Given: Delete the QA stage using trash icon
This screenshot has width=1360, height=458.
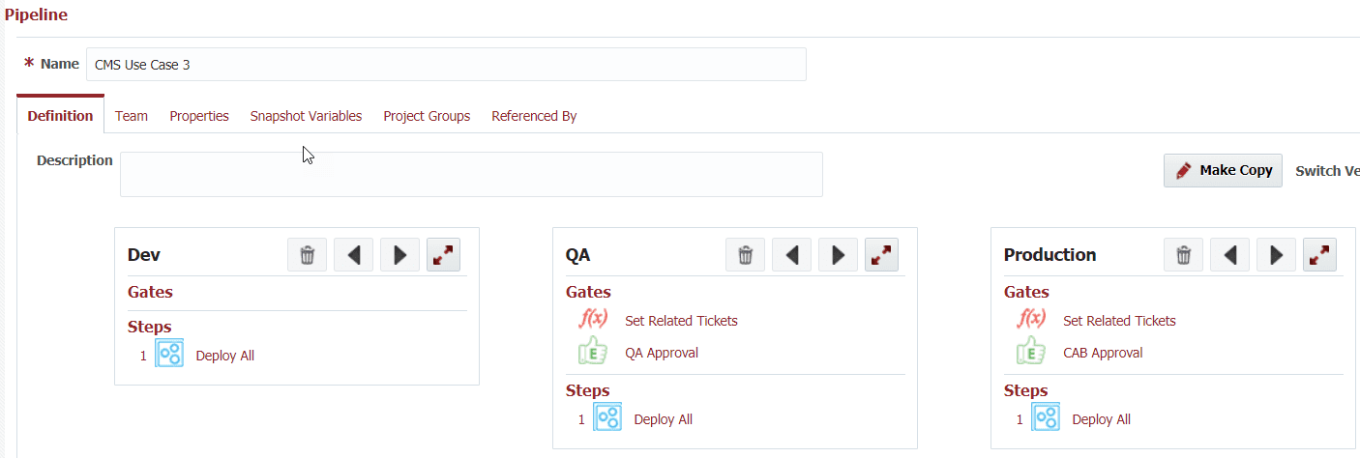Looking at the screenshot, I should [x=745, y=255].
